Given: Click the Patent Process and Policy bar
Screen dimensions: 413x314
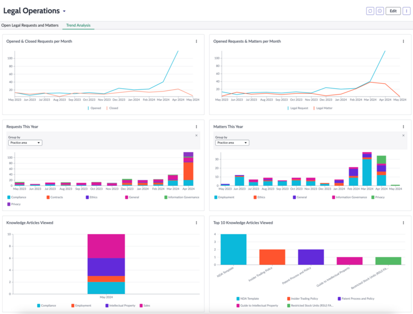Looking at the screenshot, I should pos(311,257).
